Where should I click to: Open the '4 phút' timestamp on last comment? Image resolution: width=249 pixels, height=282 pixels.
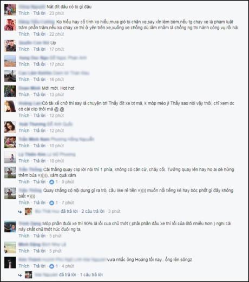coord(68,266)
